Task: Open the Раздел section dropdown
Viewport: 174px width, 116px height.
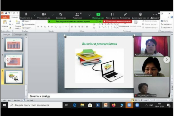Action: [27, 28]
